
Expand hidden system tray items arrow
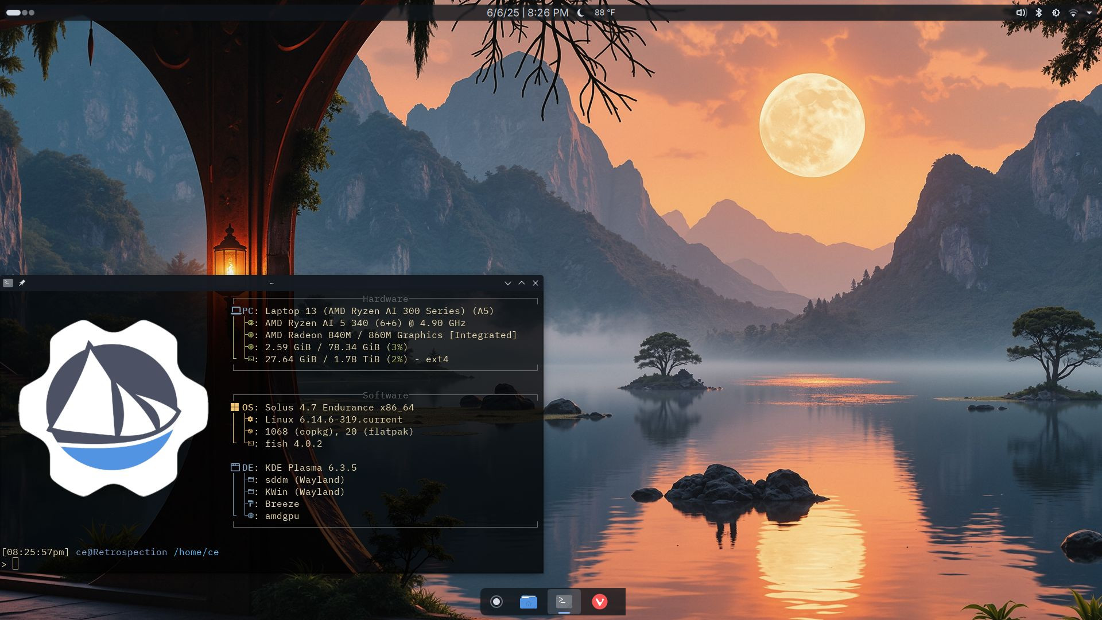[x=1089, y=13]
